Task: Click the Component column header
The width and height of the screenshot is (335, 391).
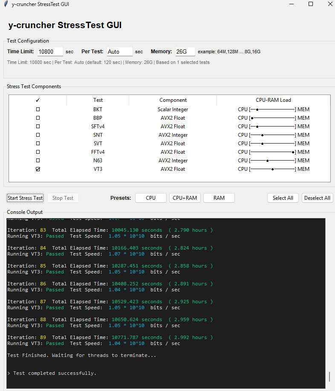Action: coord(173,100)
